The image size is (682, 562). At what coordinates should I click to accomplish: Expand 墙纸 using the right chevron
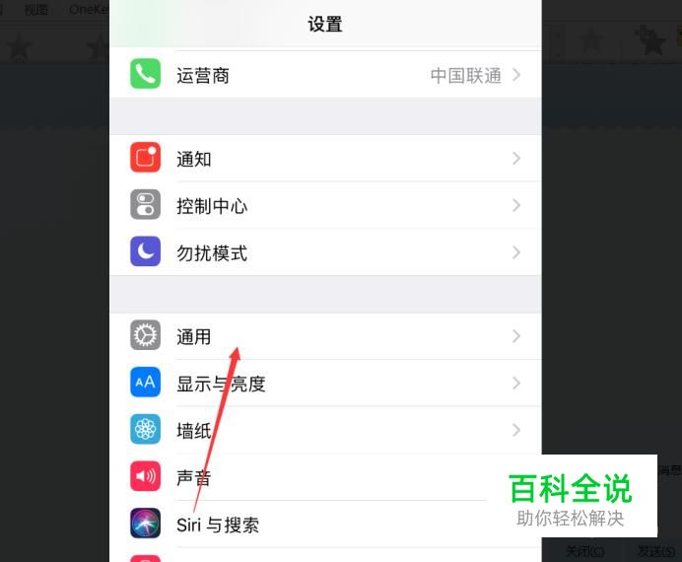[x=516, y=430]
